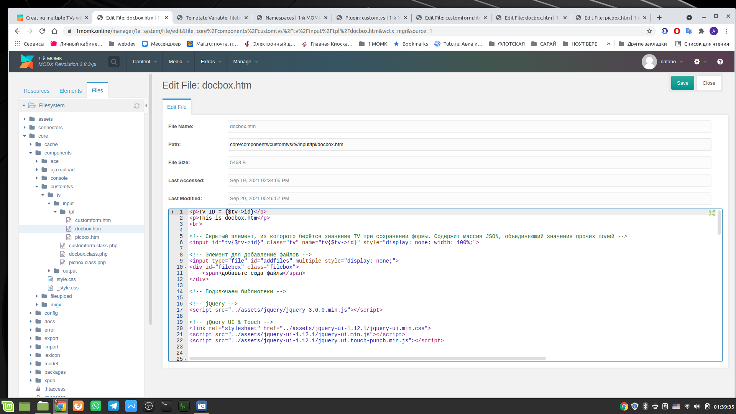
Task: Bookmark this page with star icon
Action: click(x=649, y=31)
